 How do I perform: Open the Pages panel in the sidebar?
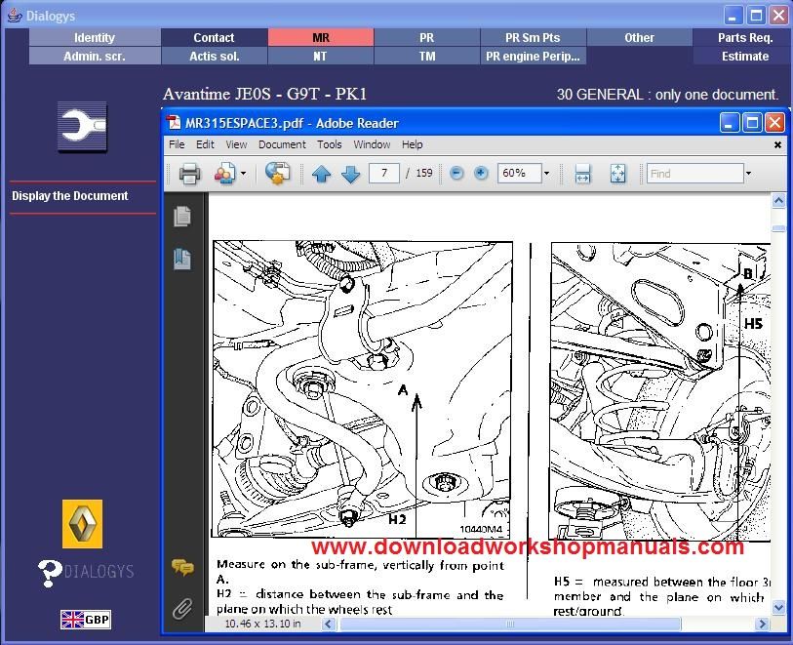point(182,217)
